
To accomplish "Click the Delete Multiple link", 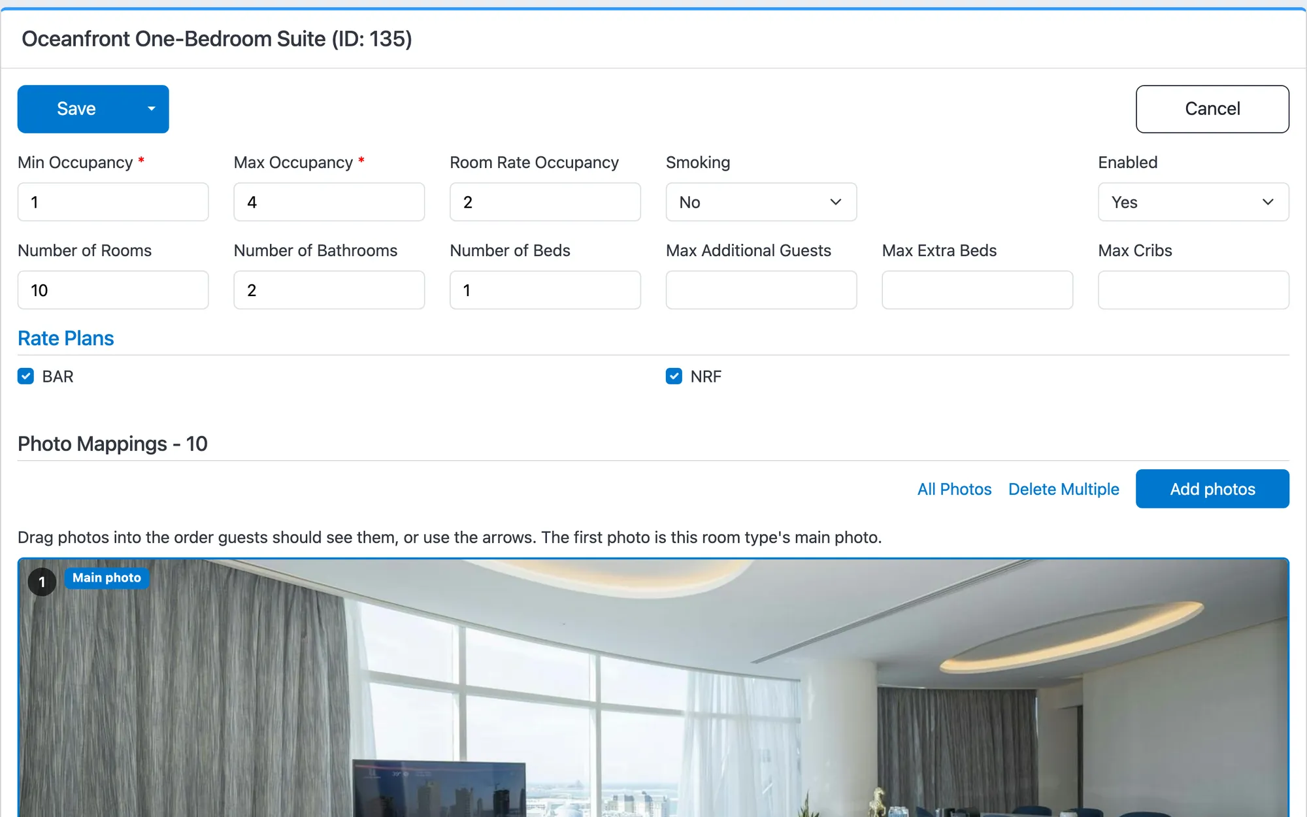I will tap(1063, 489).
